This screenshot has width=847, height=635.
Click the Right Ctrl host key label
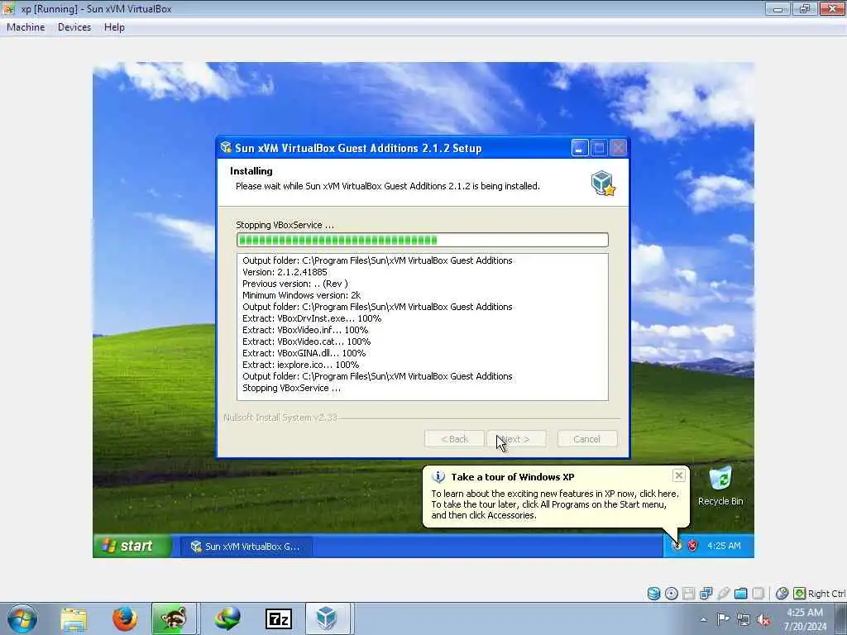point(827,594)
